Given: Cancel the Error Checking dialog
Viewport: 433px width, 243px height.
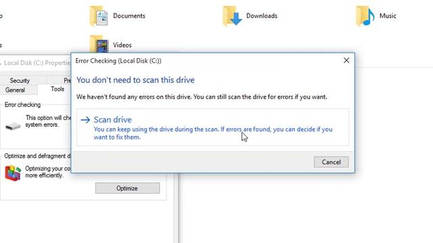Looking at the screenshot, I should point(331,162).
